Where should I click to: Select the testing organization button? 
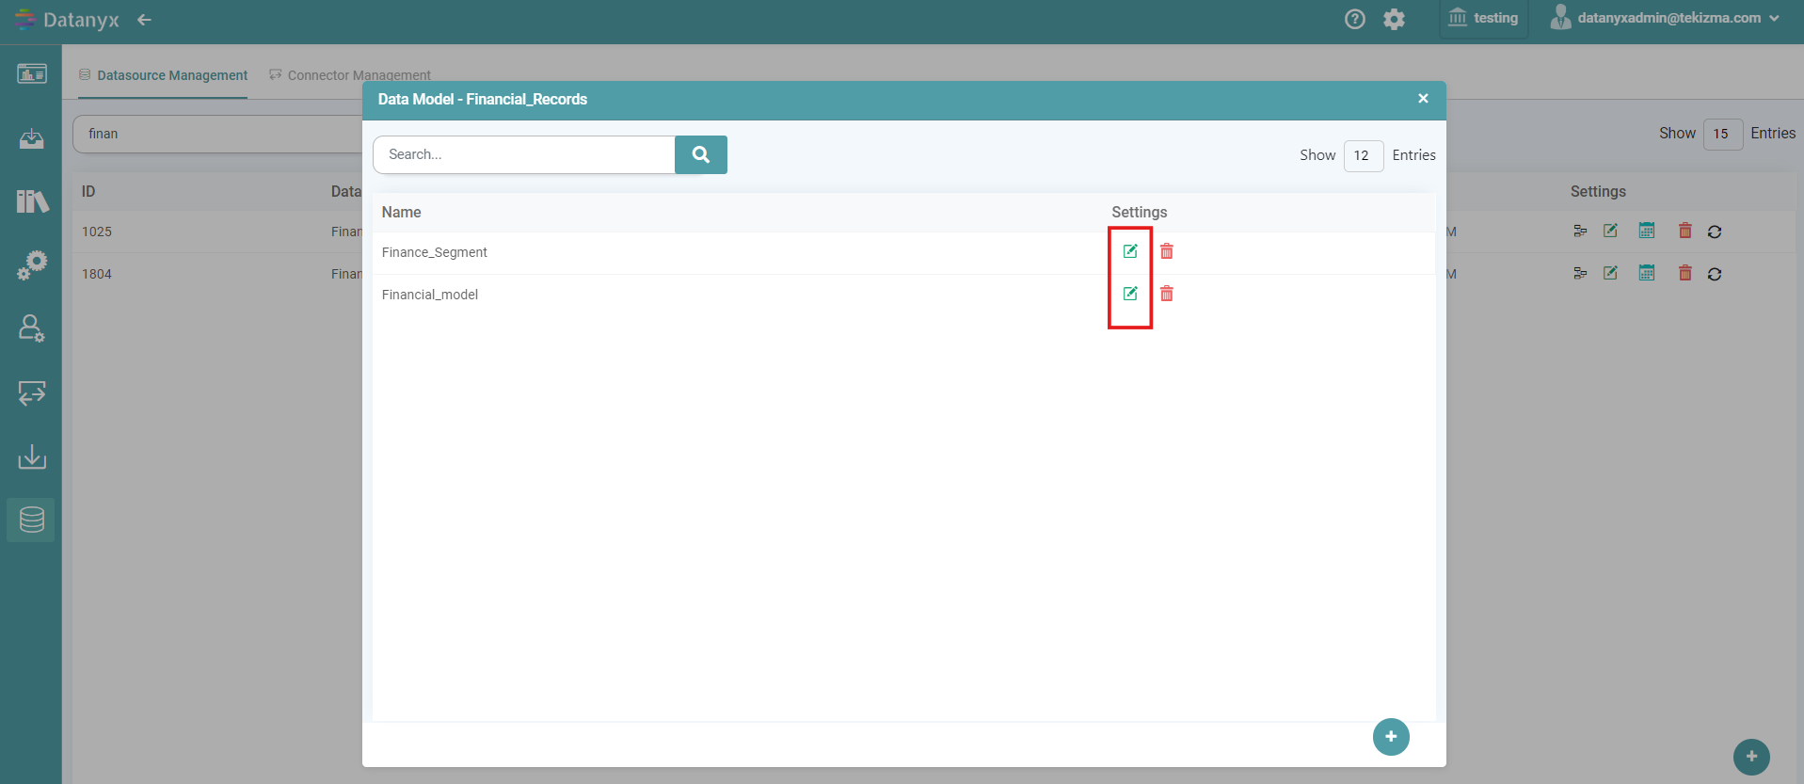tap(1483, 19)
